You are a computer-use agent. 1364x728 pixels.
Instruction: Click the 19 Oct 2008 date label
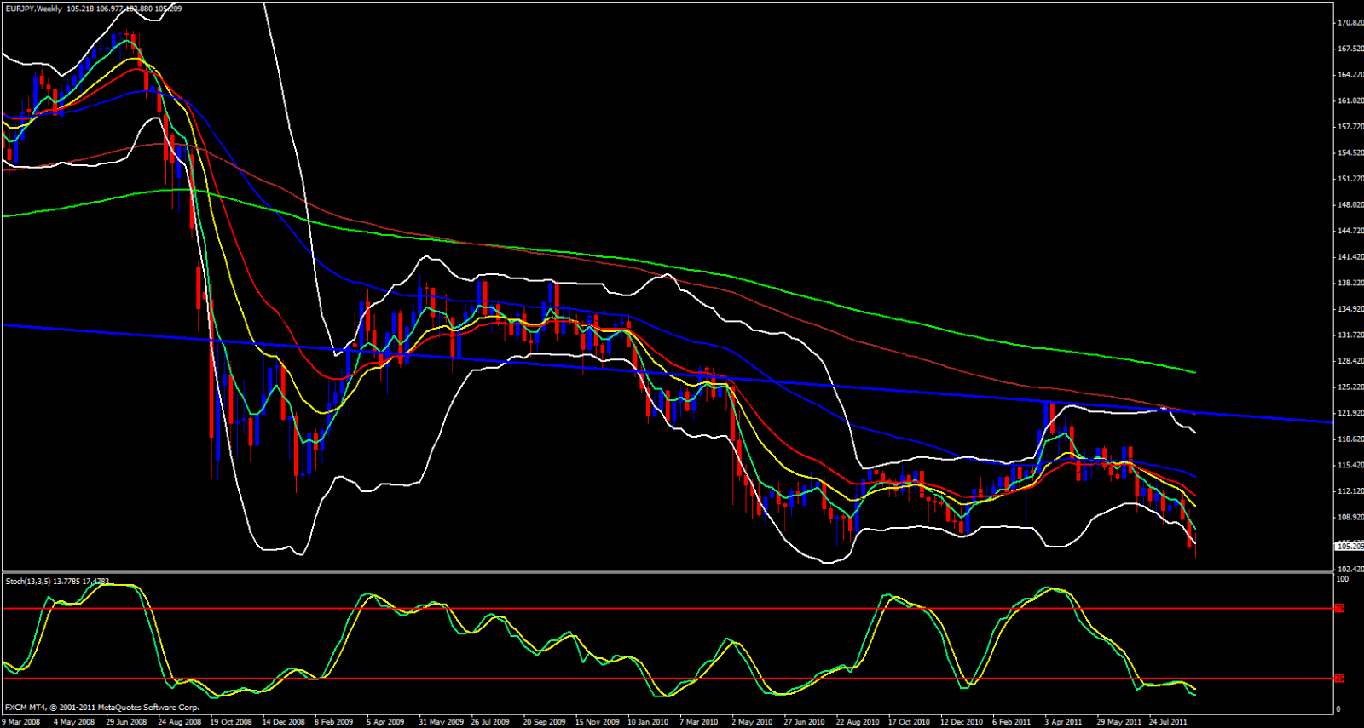tap(230, 722)
